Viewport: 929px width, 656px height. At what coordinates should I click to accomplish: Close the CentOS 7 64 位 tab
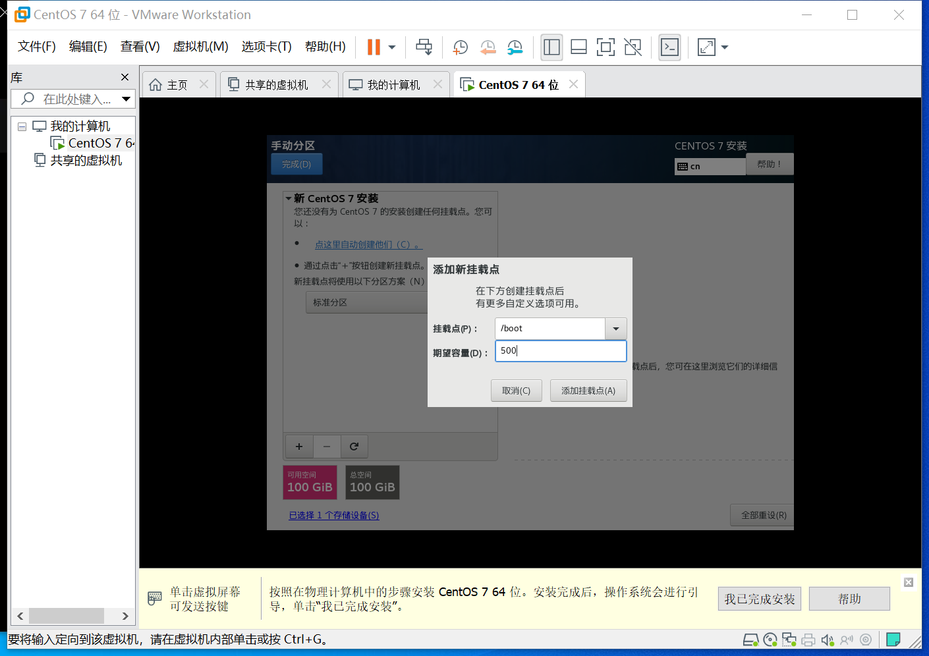573,84
